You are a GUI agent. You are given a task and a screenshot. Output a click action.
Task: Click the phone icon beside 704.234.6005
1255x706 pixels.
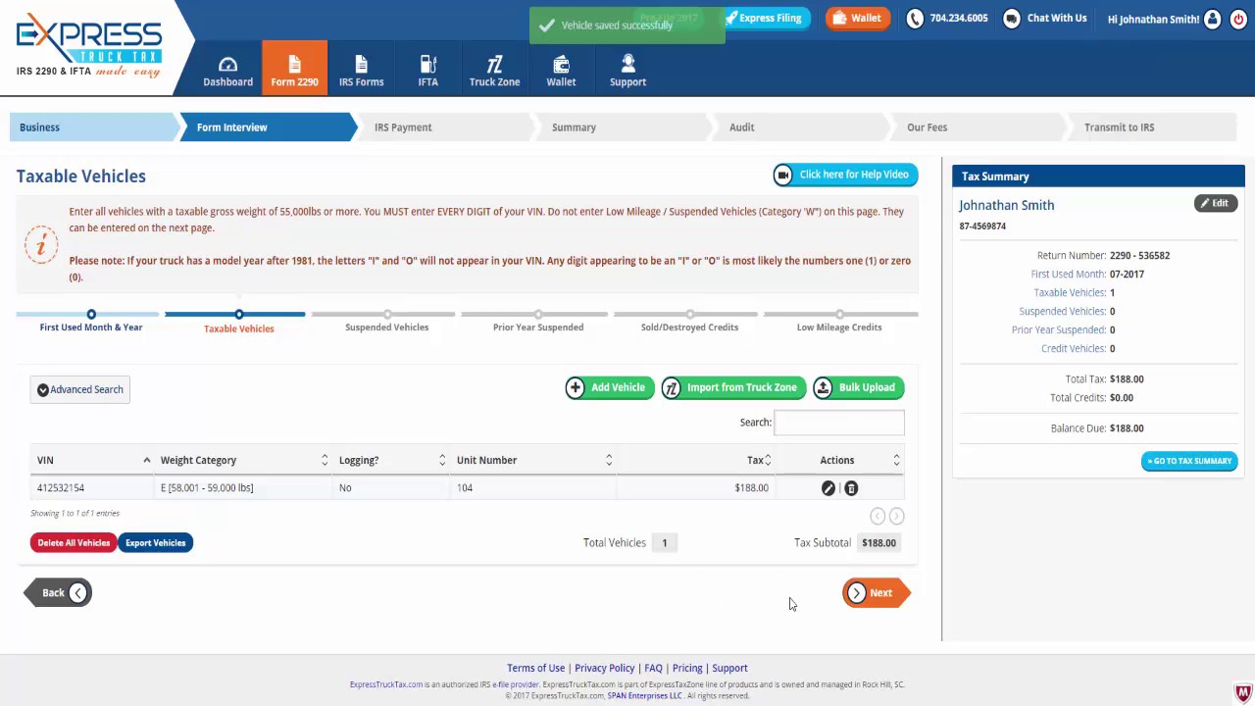[x=915, y=19]
